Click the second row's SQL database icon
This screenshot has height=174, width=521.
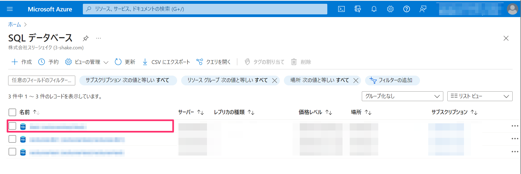point(23,139)
